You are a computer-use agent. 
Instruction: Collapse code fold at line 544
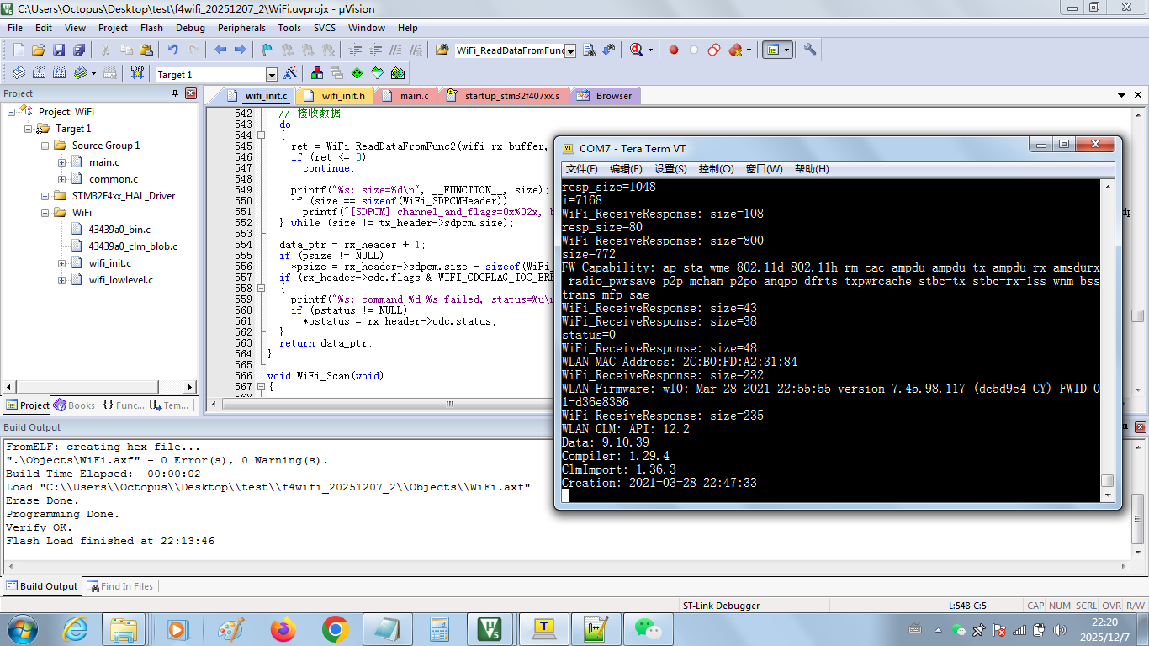point(260,135)
